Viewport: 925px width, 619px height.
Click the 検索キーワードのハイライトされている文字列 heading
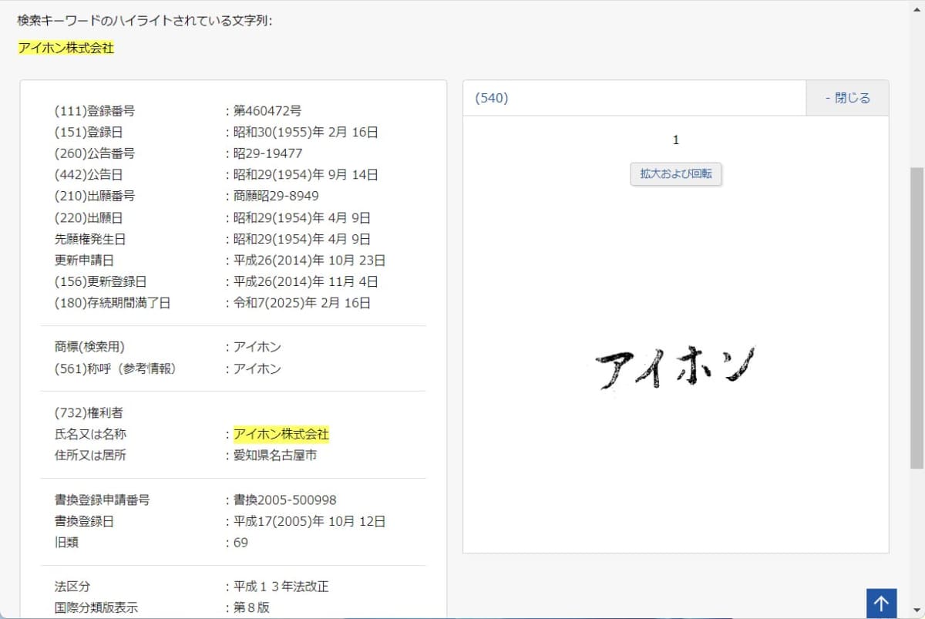point(145,20)
